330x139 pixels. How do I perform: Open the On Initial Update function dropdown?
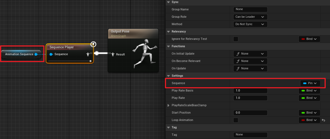point(250,54)
